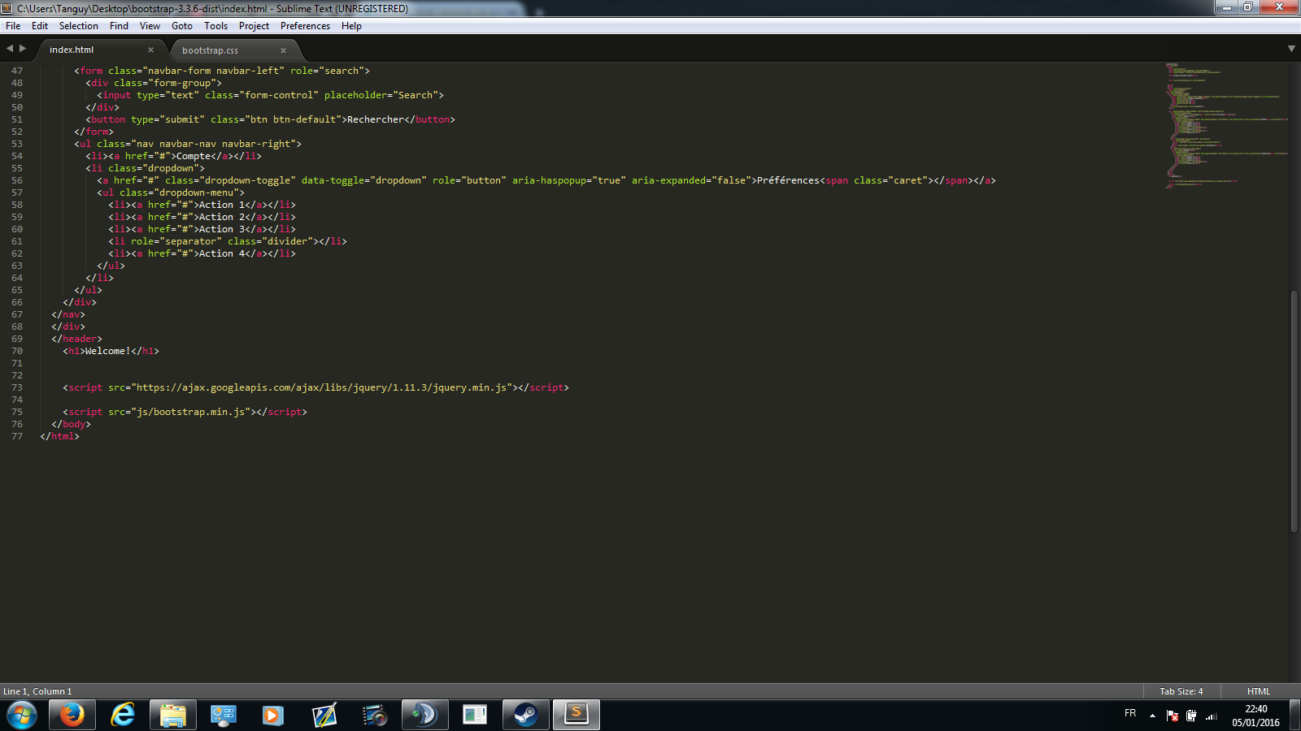Go to the previous tab with left arrow
This screenshot has height=731, width=1301.
(10, 49)
